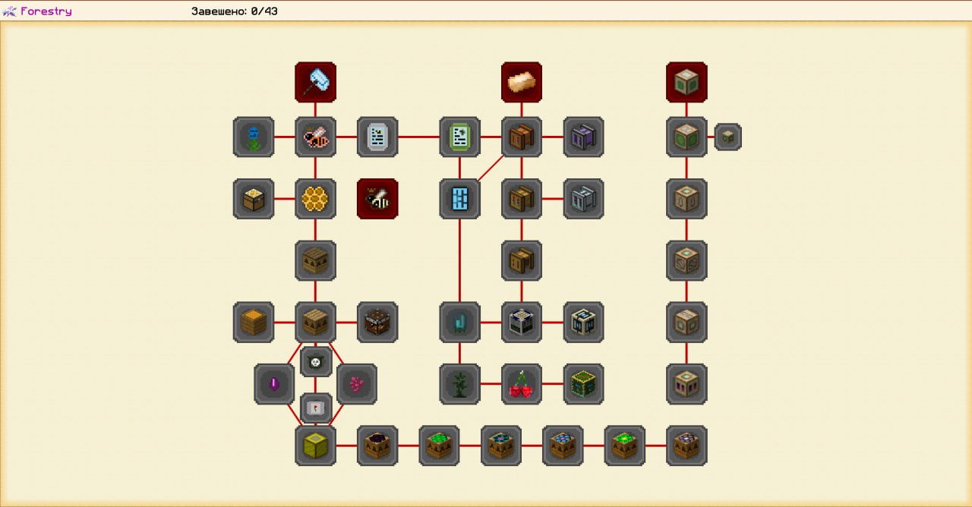Open the scoop quest at the top
The width and height of the screenshot is (972, 507).
pyautogui.click(x=315, y=82)
